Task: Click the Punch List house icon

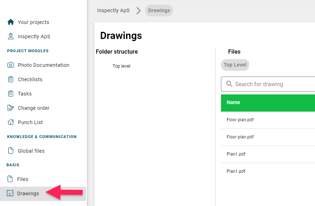Action: (x=11, y=122)
